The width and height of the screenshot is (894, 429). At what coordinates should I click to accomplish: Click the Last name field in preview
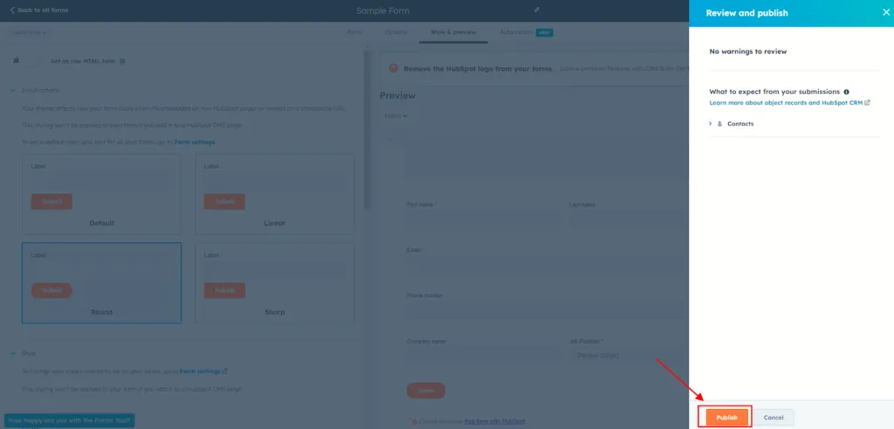[629, 220]
